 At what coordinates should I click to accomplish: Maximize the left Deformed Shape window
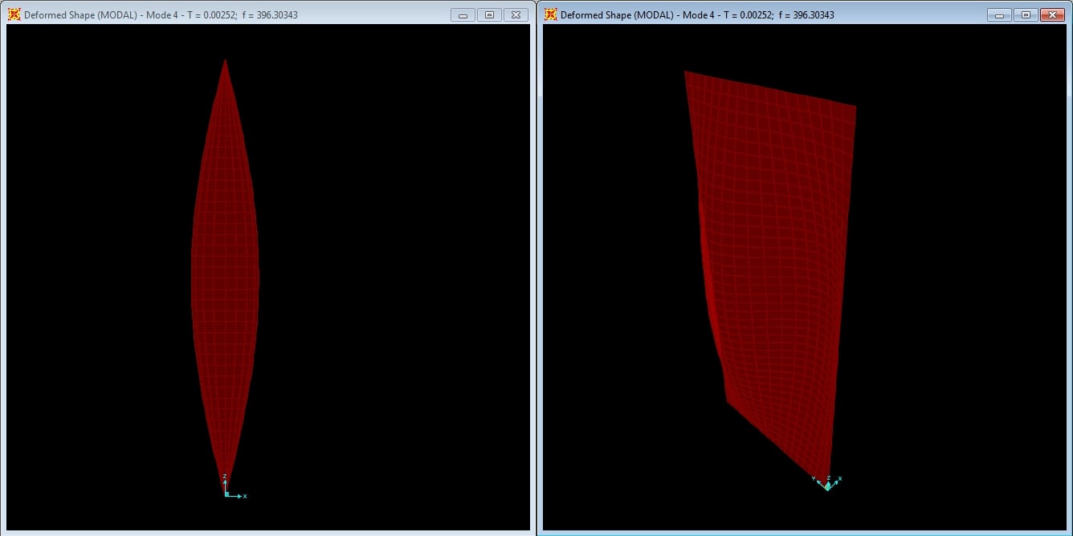tap(489, 14)
